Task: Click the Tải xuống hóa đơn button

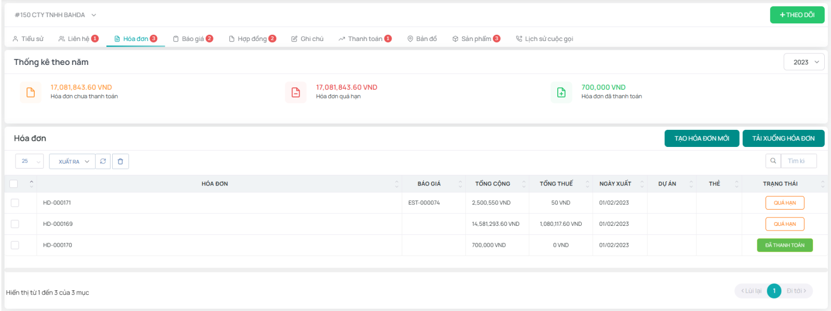Action: coord(783,139)
